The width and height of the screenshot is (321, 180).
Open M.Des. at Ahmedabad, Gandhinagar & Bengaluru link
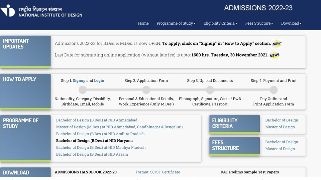coord(119,127)
